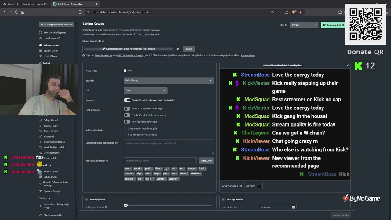
Task: Remove the 'terörist' word tag
Action: pos(133,174)
